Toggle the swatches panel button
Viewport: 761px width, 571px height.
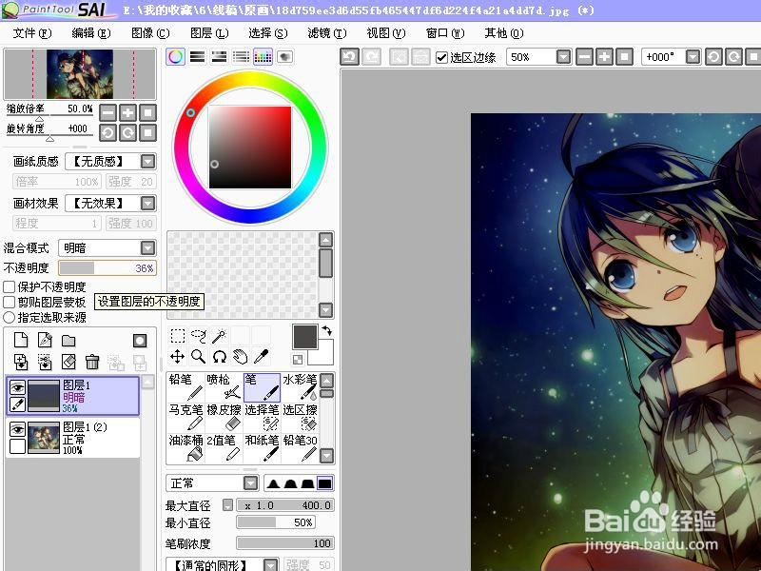(x=263, y=57)
